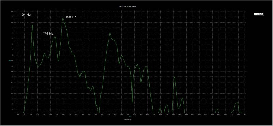
Task: Click the 198 Hz annotation label
Action: coord(71,17)
